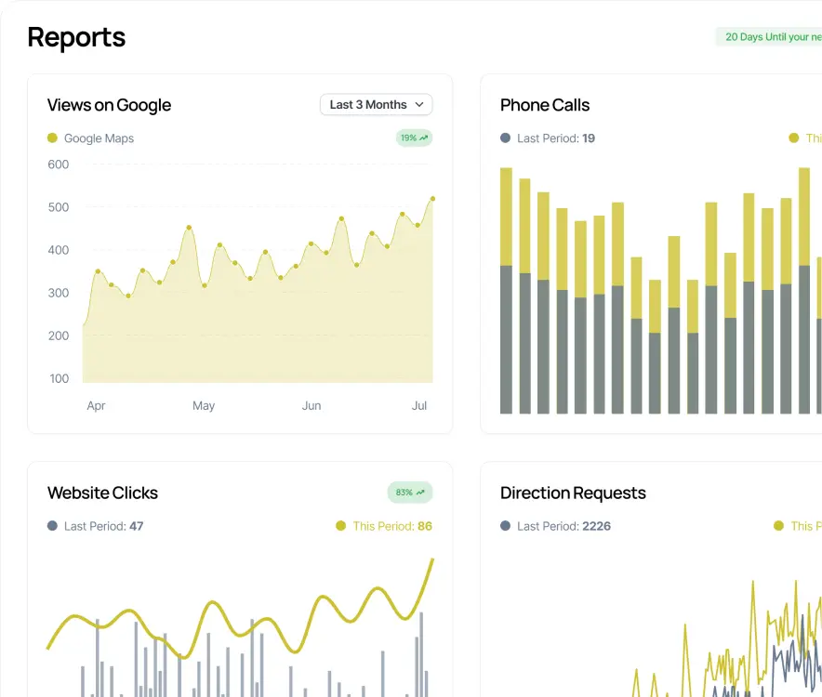This screenshot has width=822, height=697.
Task: Toggle the Last Period: 19 legend label
Action: [555, 138]
